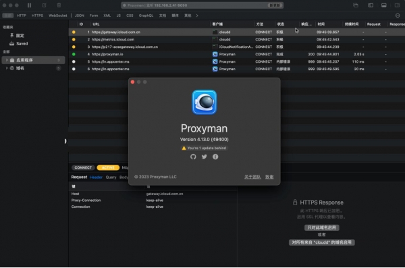Select the Saved sidebar item
The image size is (405, 268).
(x=22, y=44)
